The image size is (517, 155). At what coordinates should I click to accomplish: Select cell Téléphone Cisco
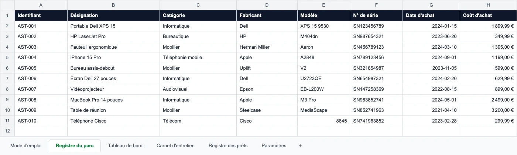pyautogui.click(x=114, y=121)
